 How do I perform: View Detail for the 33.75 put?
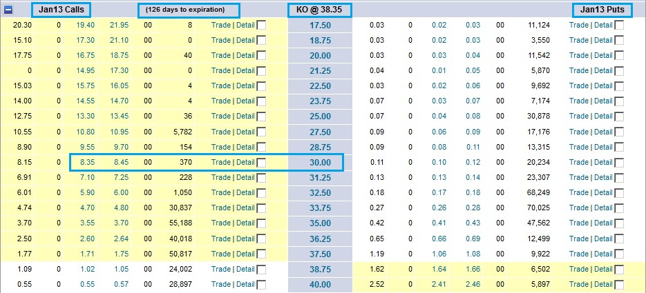point(603,208)
